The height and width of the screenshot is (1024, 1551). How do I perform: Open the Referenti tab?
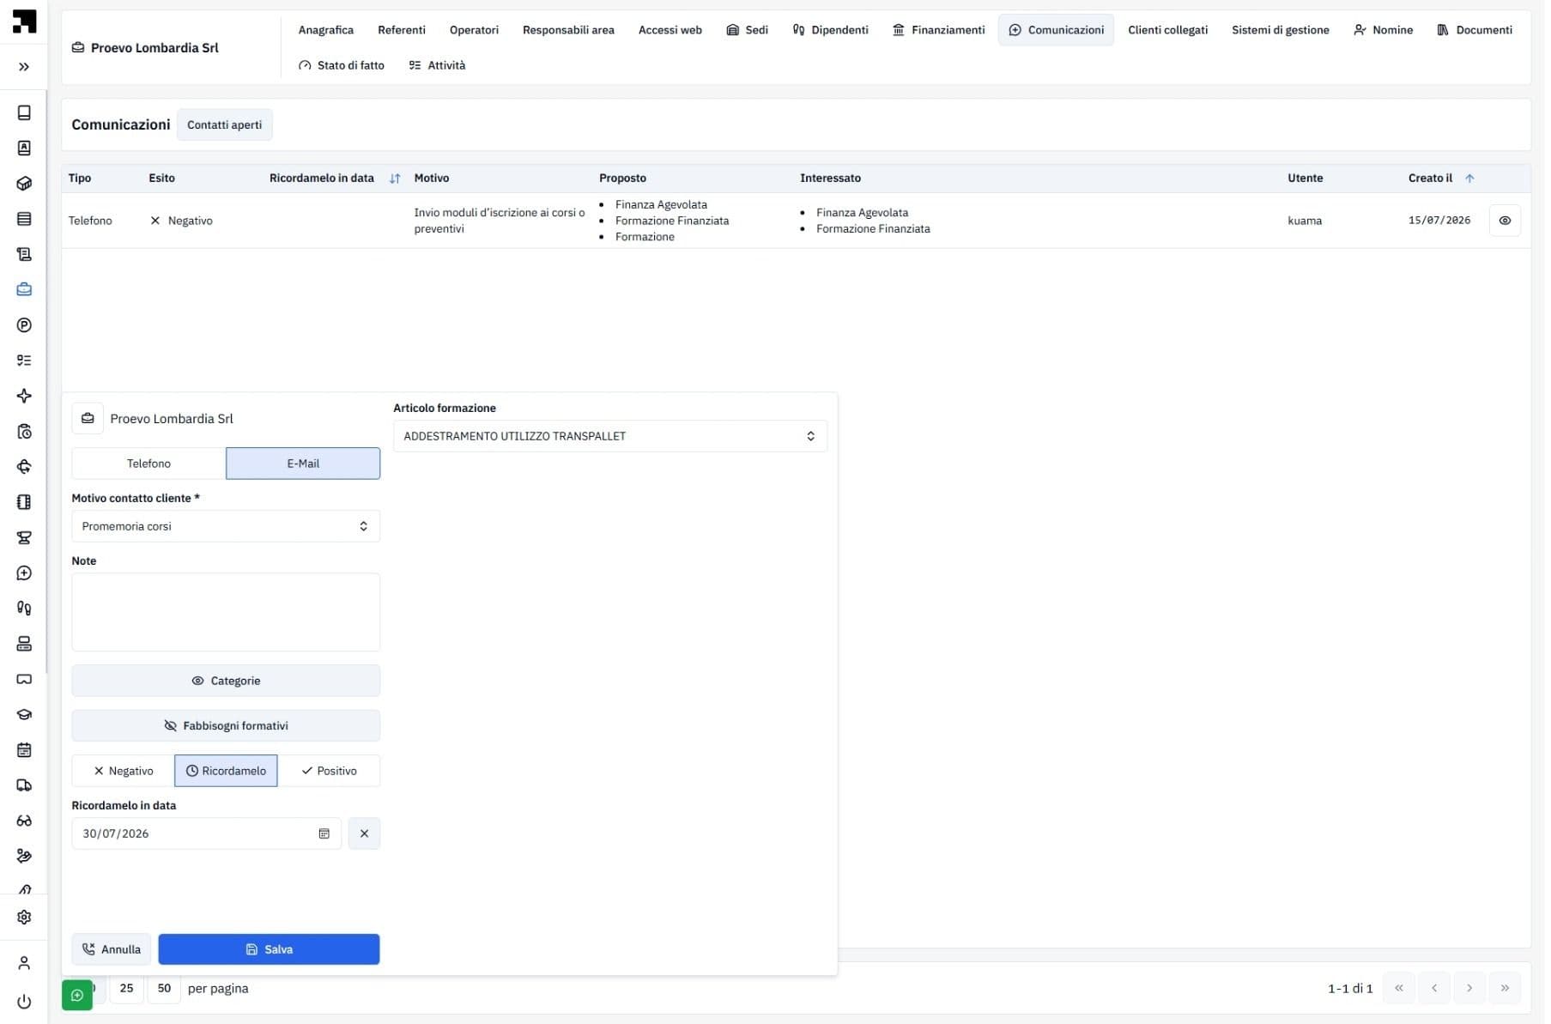pos(402,30)
